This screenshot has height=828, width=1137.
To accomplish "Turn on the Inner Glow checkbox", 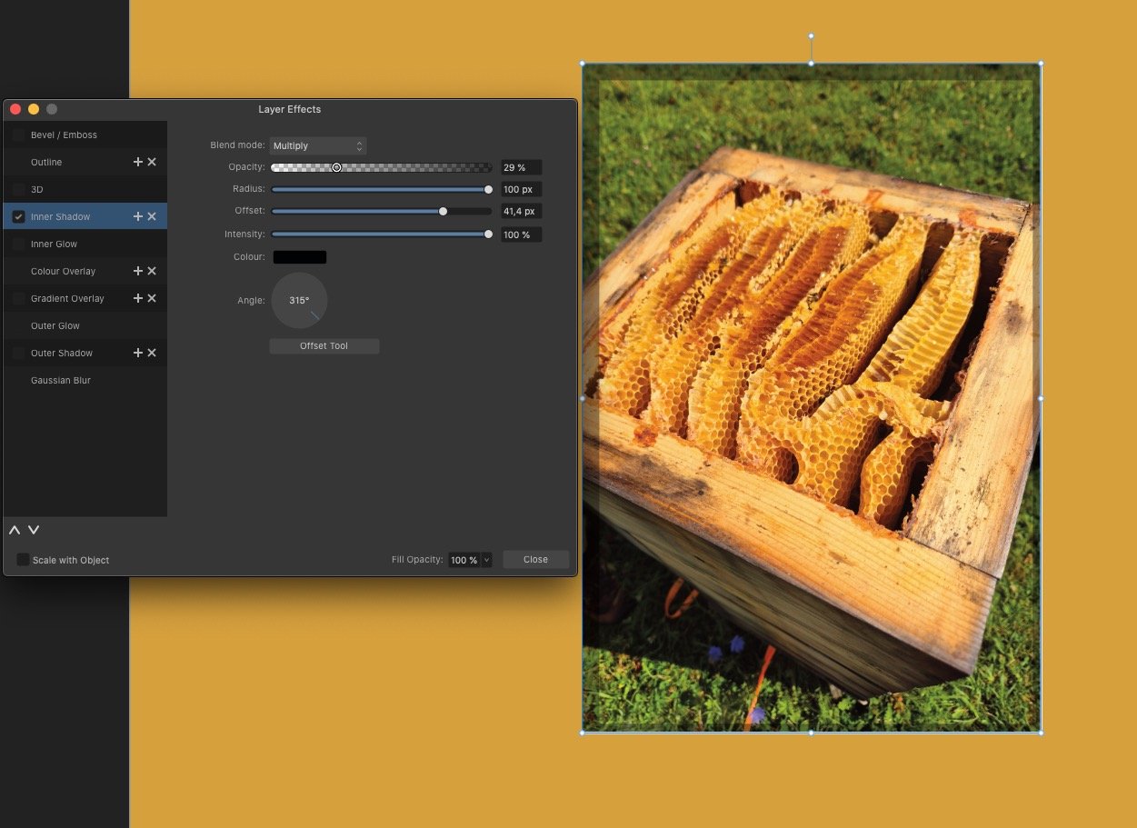I will coord(19,244).
